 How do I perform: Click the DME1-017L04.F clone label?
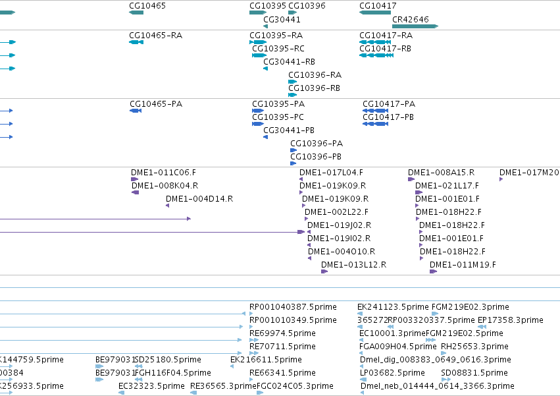click(x=331, y=173)
